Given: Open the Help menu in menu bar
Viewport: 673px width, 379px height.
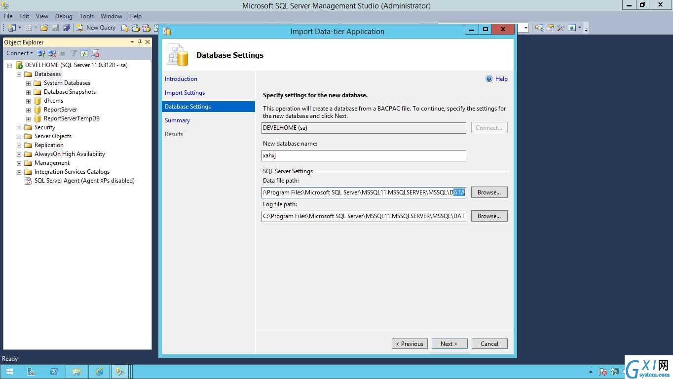Looking at the screenshot, I should [135, 16].
